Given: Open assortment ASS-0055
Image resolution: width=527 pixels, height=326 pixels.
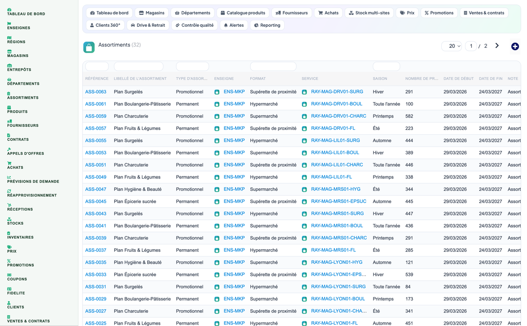Looking at the screenshot, I should pos(96,140).
